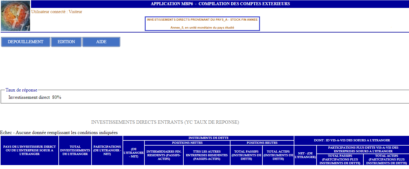
Task: Click the 'Taux de réponse' legend label
Action: pyautogui.click(x=21, y=90)
